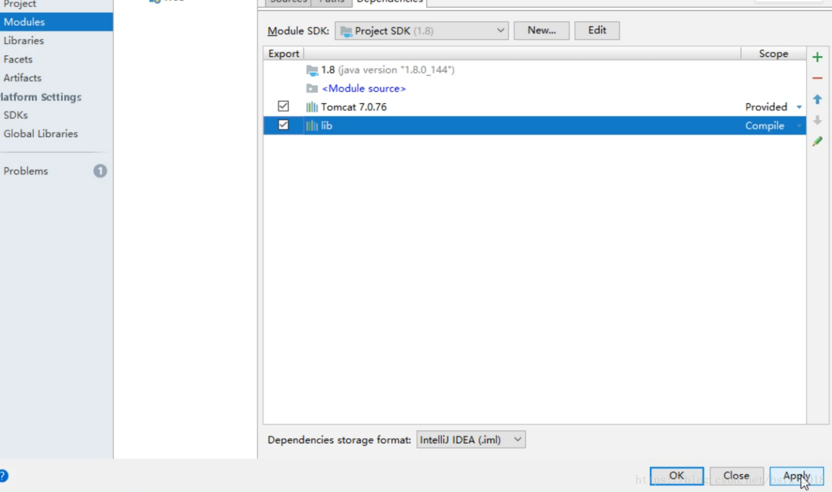Move dependency up with blue arrow
Image resolution: width=832 pixels, height=492 pixels.
coord(817,99)
